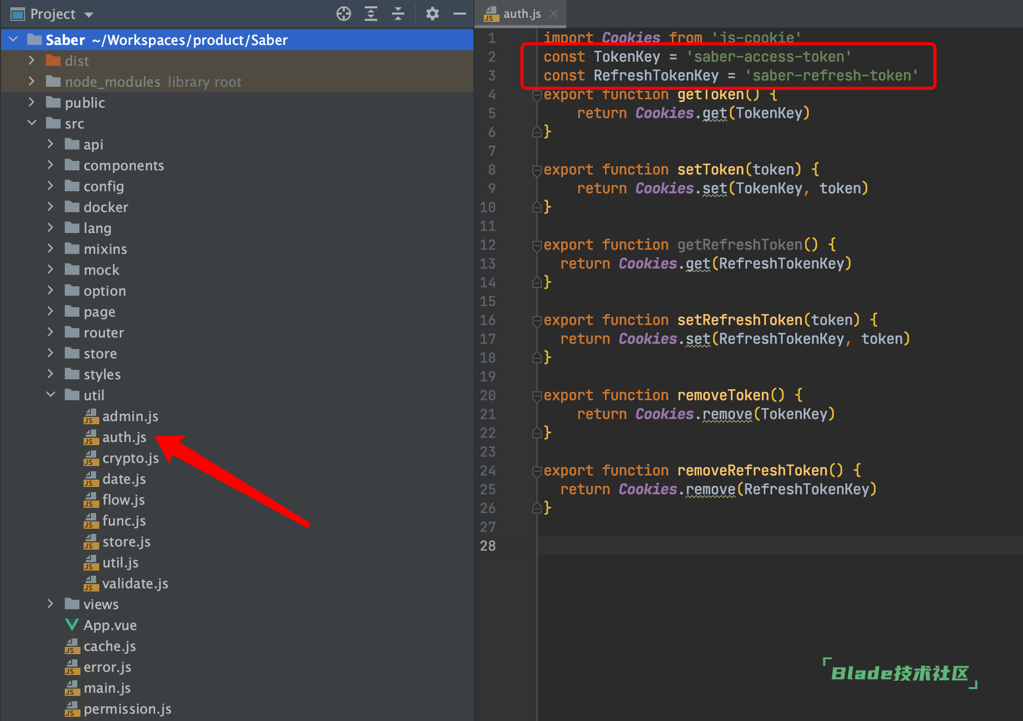Select store.js file
Viewport: 1023px width, 721px height.
tap(126, 542)
